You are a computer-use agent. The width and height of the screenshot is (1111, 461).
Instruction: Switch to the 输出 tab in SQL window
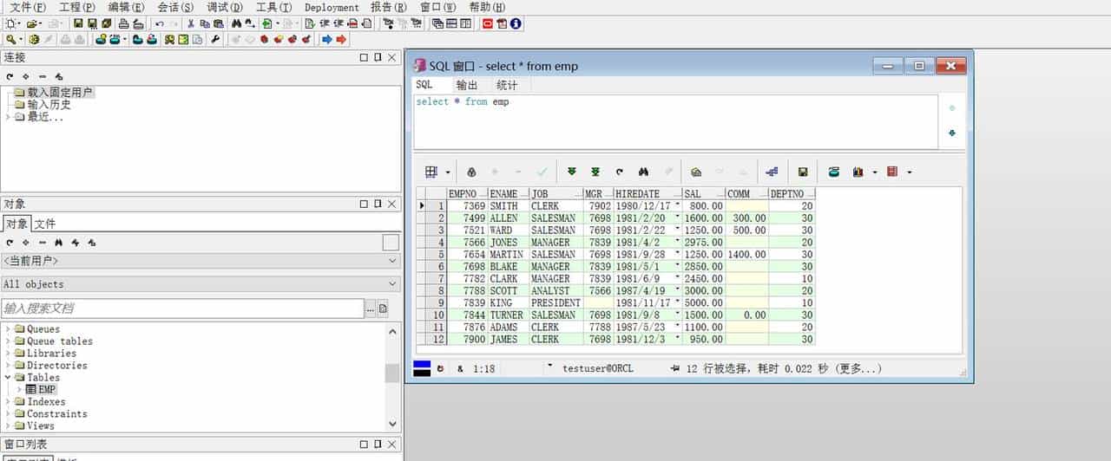point(467,85)
